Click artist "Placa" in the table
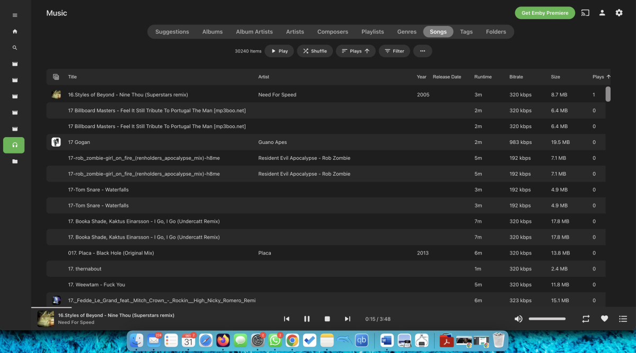Viewport: 636px width, 353px height. (264, 253)
